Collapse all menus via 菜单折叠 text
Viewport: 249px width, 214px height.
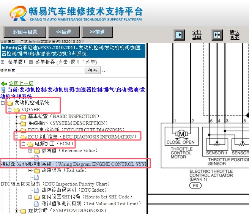pyautogui.click(x=45, y=62)
